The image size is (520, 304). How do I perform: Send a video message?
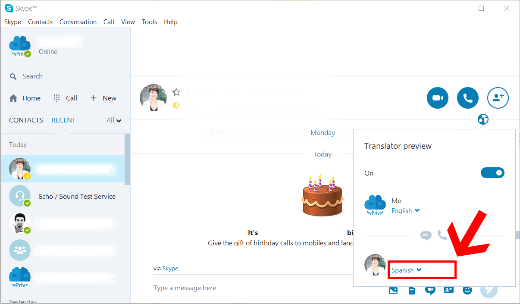click(430, 290)
